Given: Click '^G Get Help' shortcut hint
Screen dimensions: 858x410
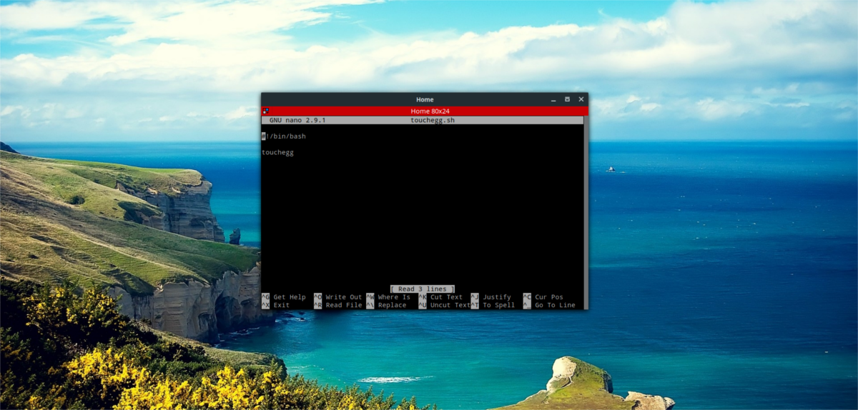Looking at the screenshot, I should [x=284, y=297].
